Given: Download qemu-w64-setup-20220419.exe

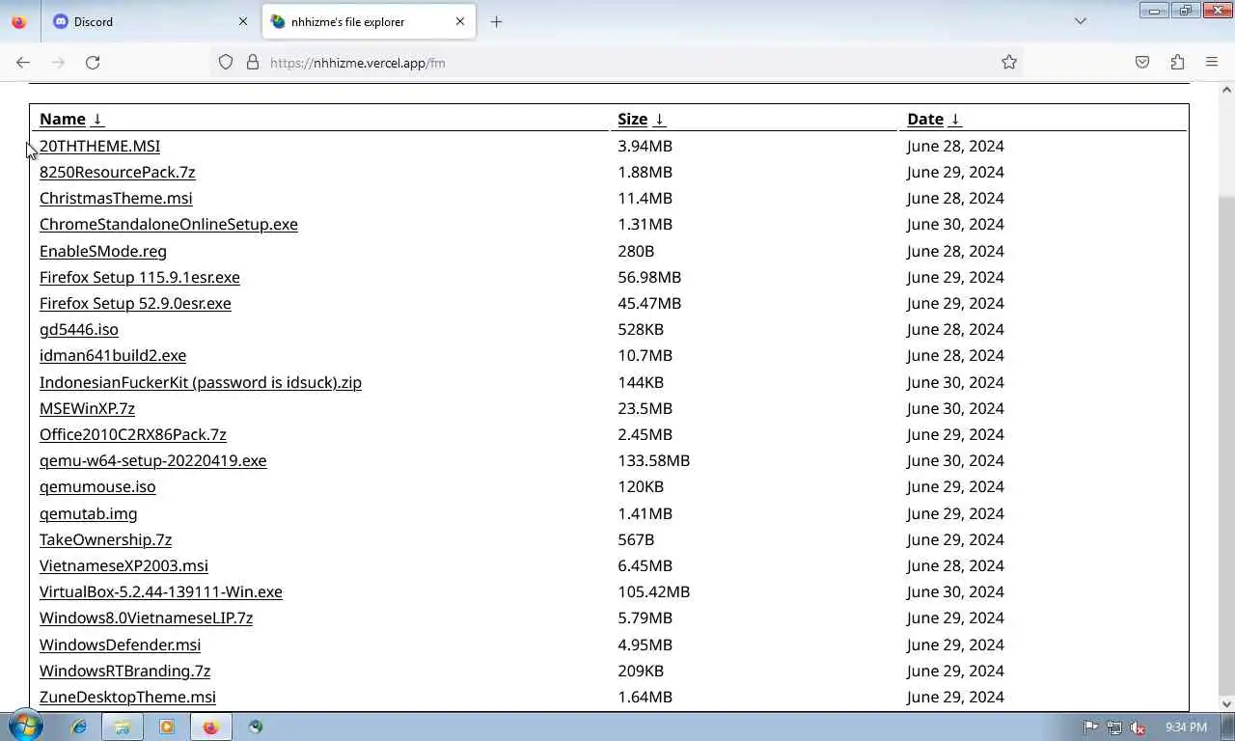Looking at the screenshot, I should (152, 460).
